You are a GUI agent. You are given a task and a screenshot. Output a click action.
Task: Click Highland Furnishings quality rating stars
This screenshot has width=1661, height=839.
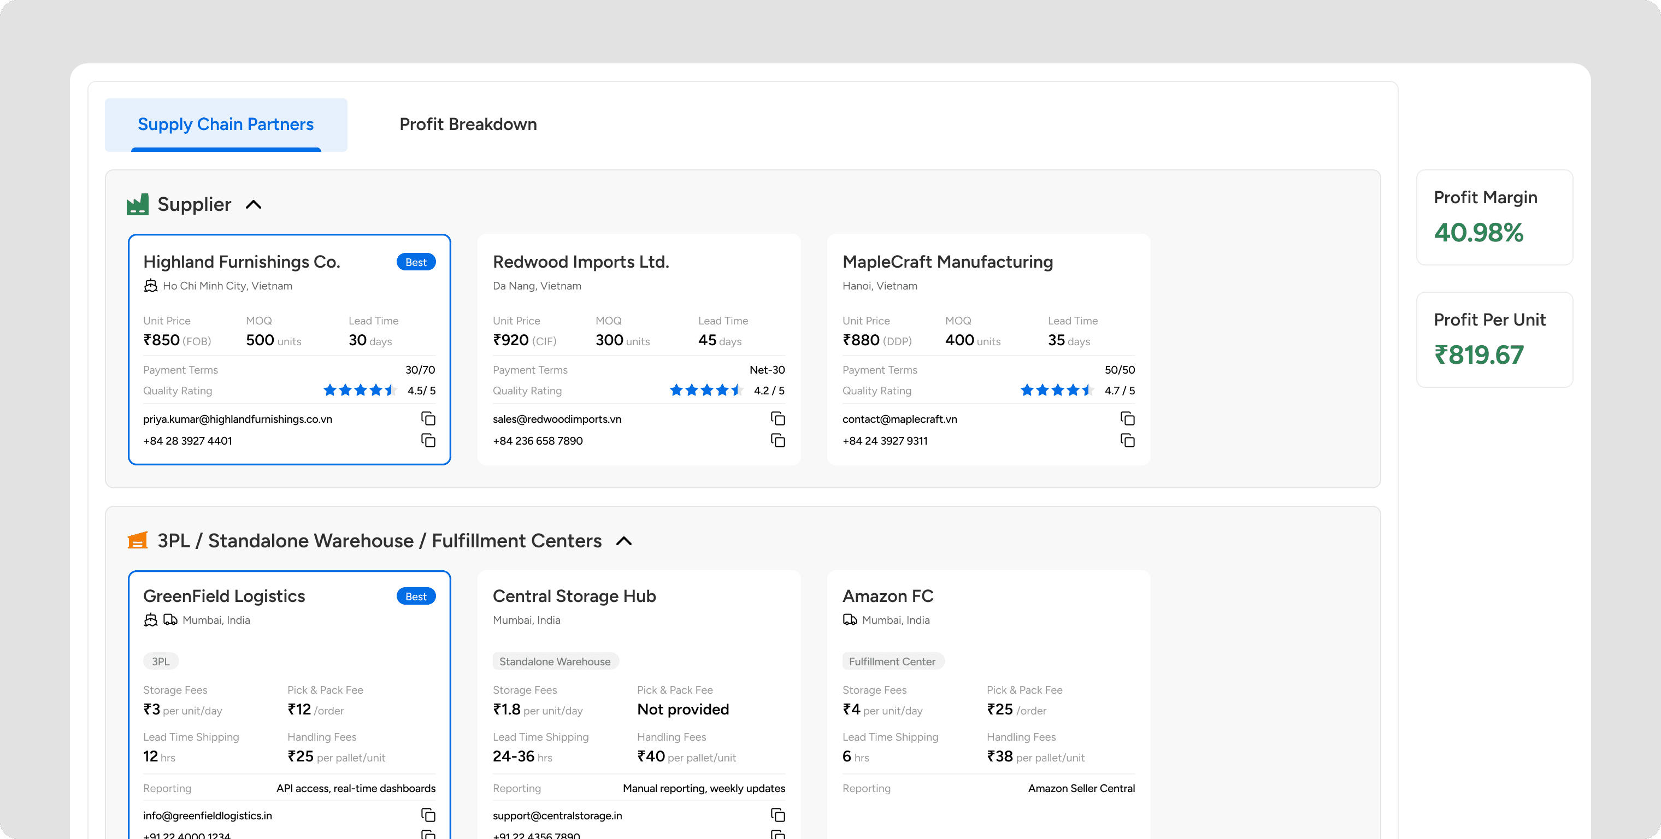tap(359, 391)
